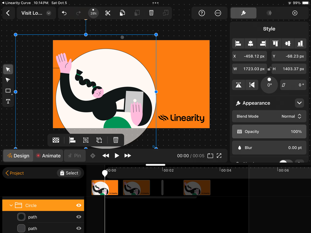311x233 pixels.
Task: Hide the Circle layer group
Action: pos(79,205)
